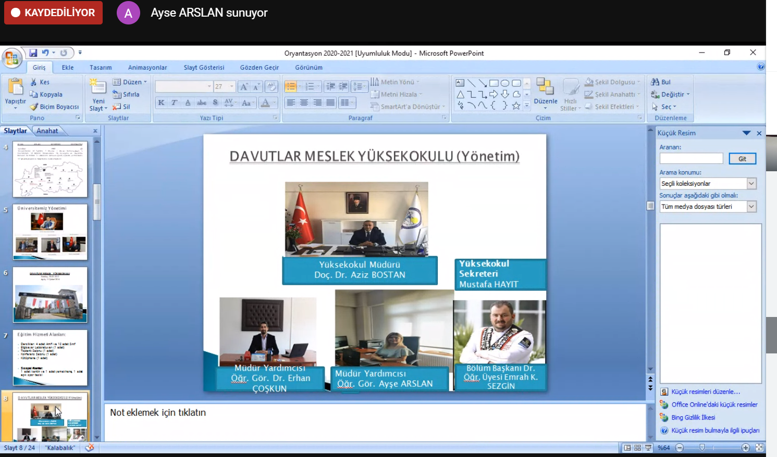The height and width of the screenshot is (457, 777).
Task: Click the Undo arrow in Quick Access
Action: point(46,53)
